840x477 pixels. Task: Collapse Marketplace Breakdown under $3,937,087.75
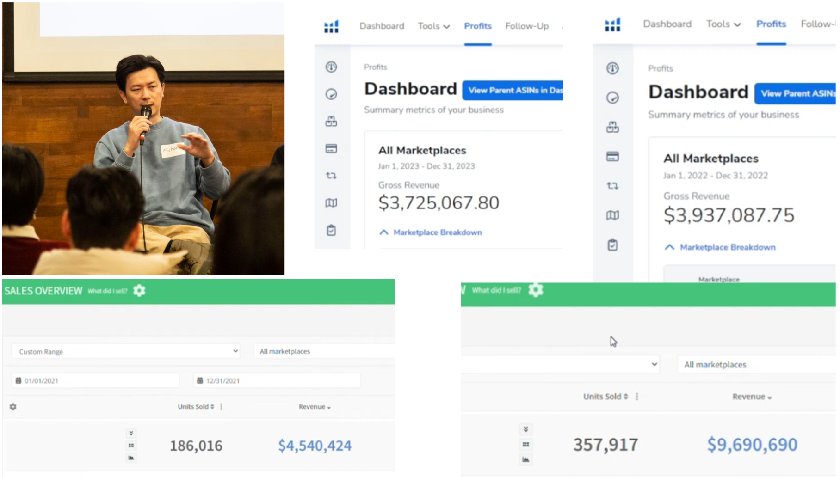[720, 247]
